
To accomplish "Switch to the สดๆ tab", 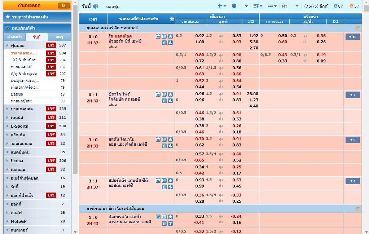I will click(59, 37).
